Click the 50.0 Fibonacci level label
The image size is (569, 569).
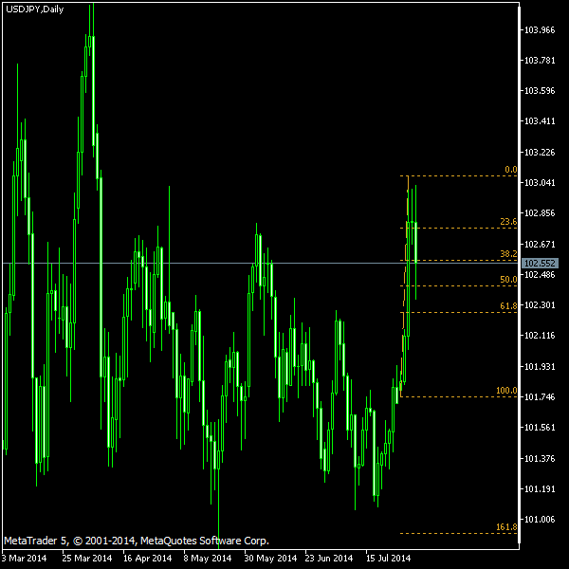pos(508,280)
